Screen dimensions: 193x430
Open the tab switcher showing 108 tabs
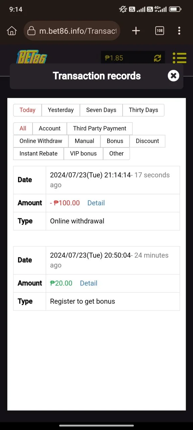point(160,31)
